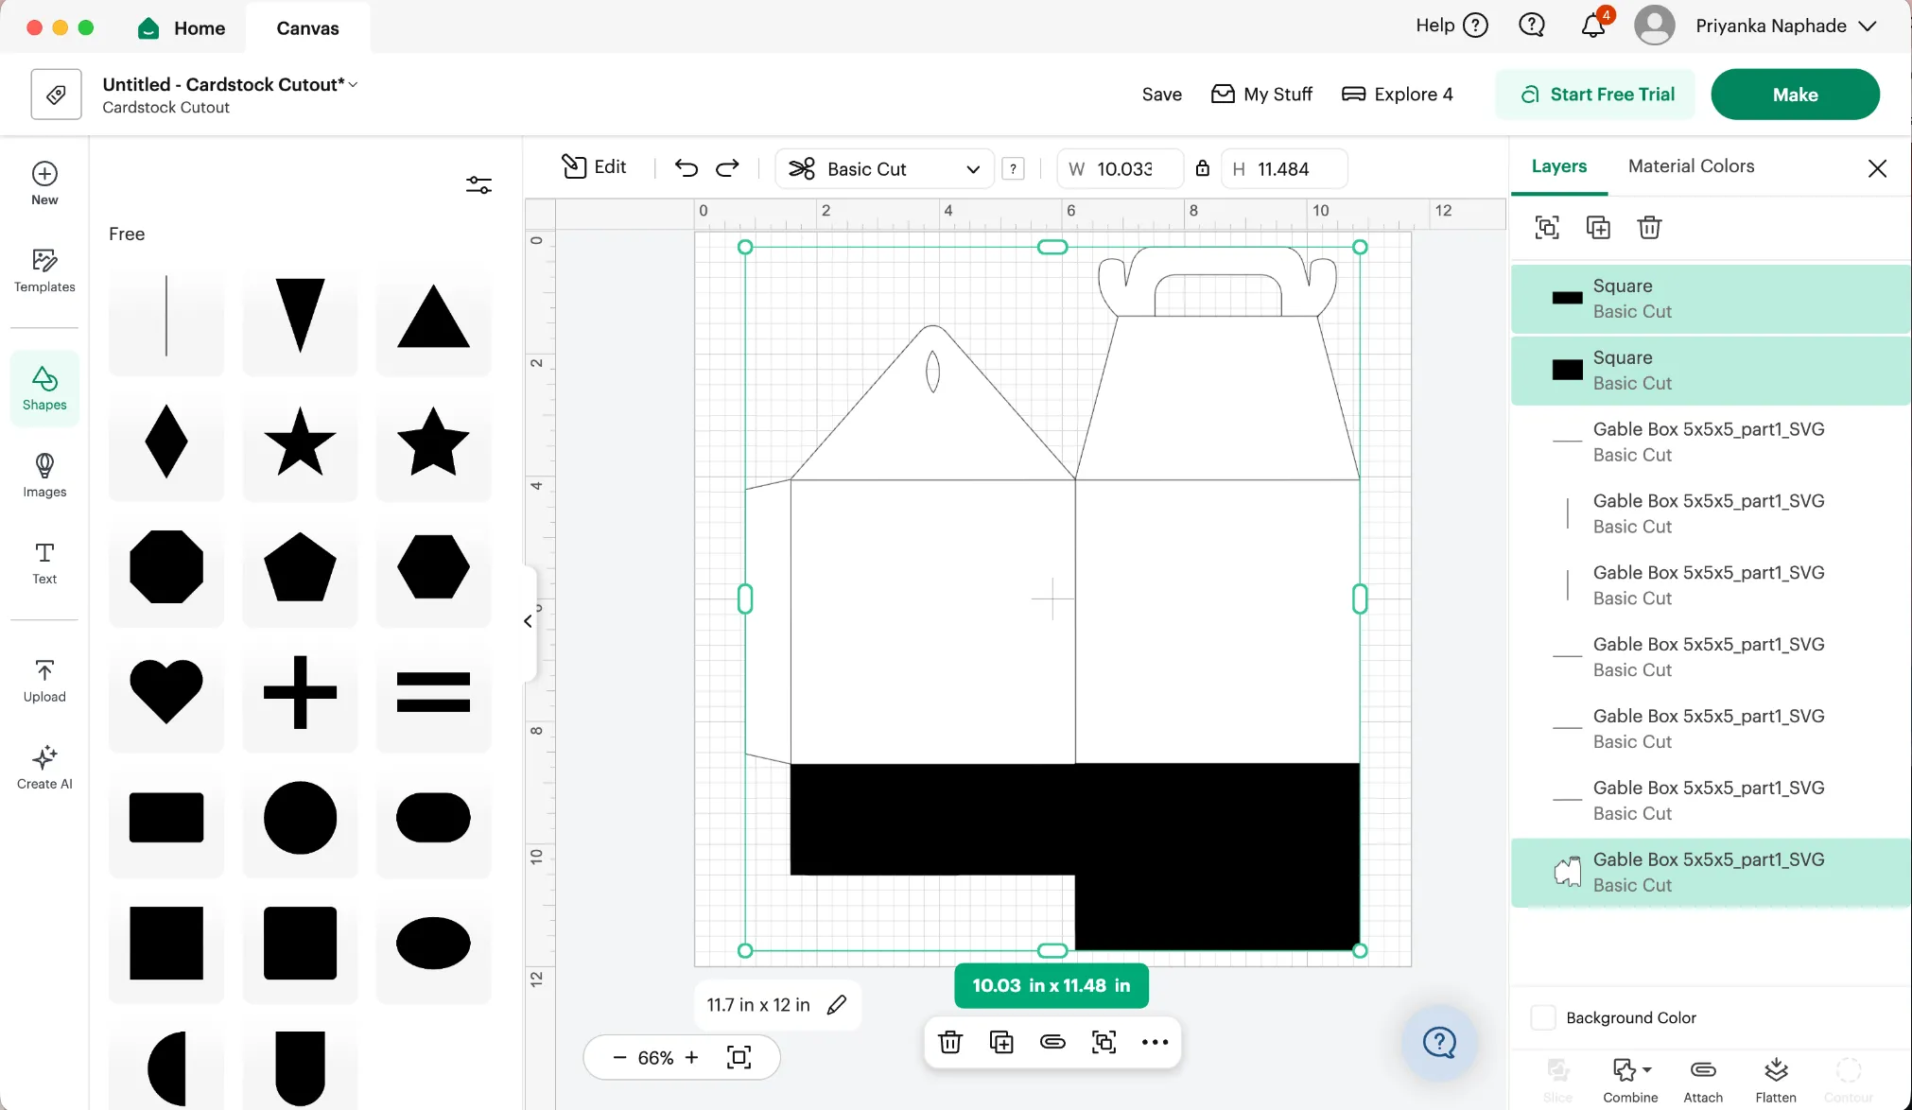Click Start Free Trial button
This screenshot has width=1912, height=1110.
[x=1596, y=95]
